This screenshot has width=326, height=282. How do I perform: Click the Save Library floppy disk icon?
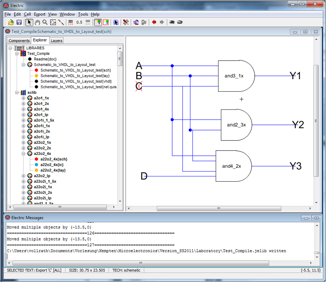[19, 22]
